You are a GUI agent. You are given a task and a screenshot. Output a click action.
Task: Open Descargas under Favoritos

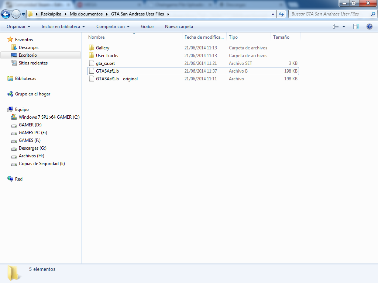[x=28, y=48]
